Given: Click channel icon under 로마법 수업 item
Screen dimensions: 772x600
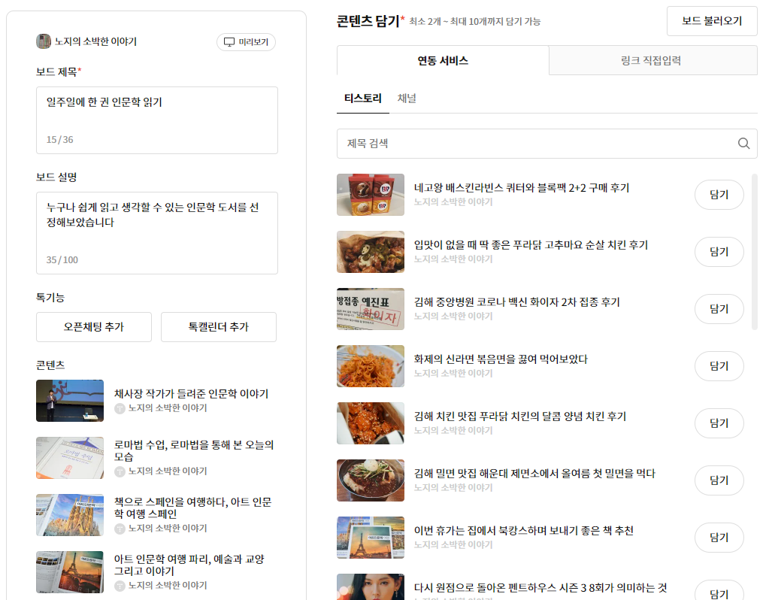Looking at the screenshot, I should click(x=120, y=471).
